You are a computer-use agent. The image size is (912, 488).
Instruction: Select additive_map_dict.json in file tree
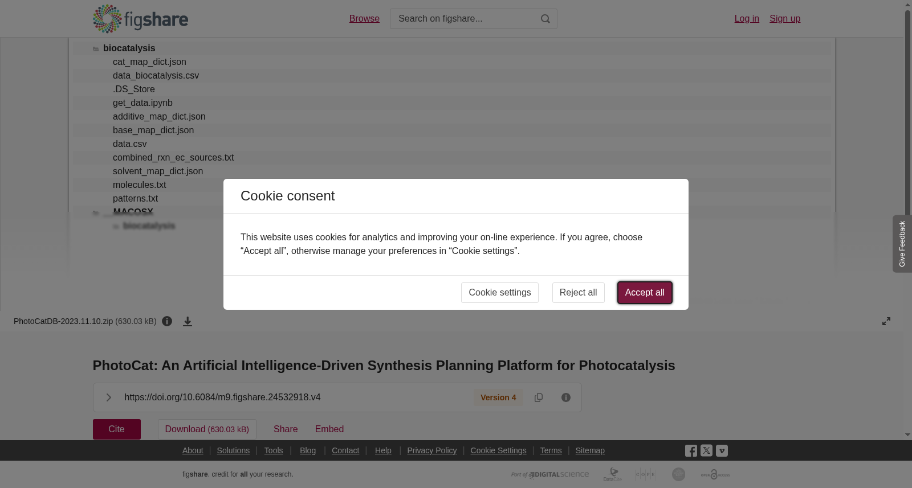(x=159, y=117)
